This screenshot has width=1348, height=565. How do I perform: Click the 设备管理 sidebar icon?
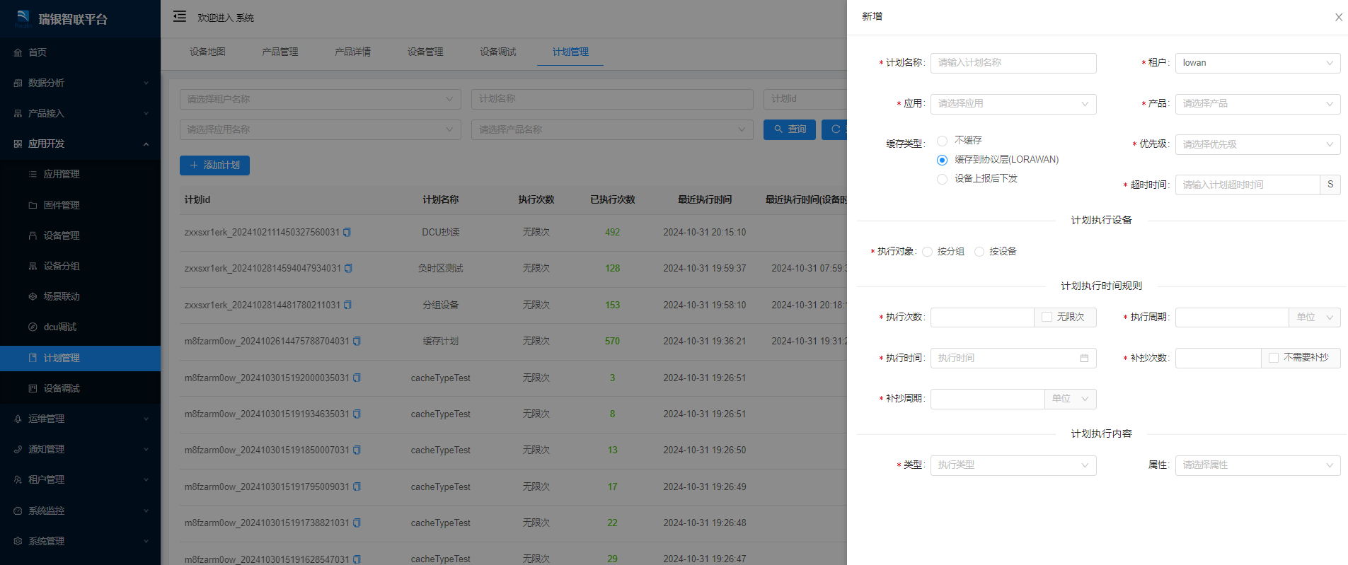point(33,235)
